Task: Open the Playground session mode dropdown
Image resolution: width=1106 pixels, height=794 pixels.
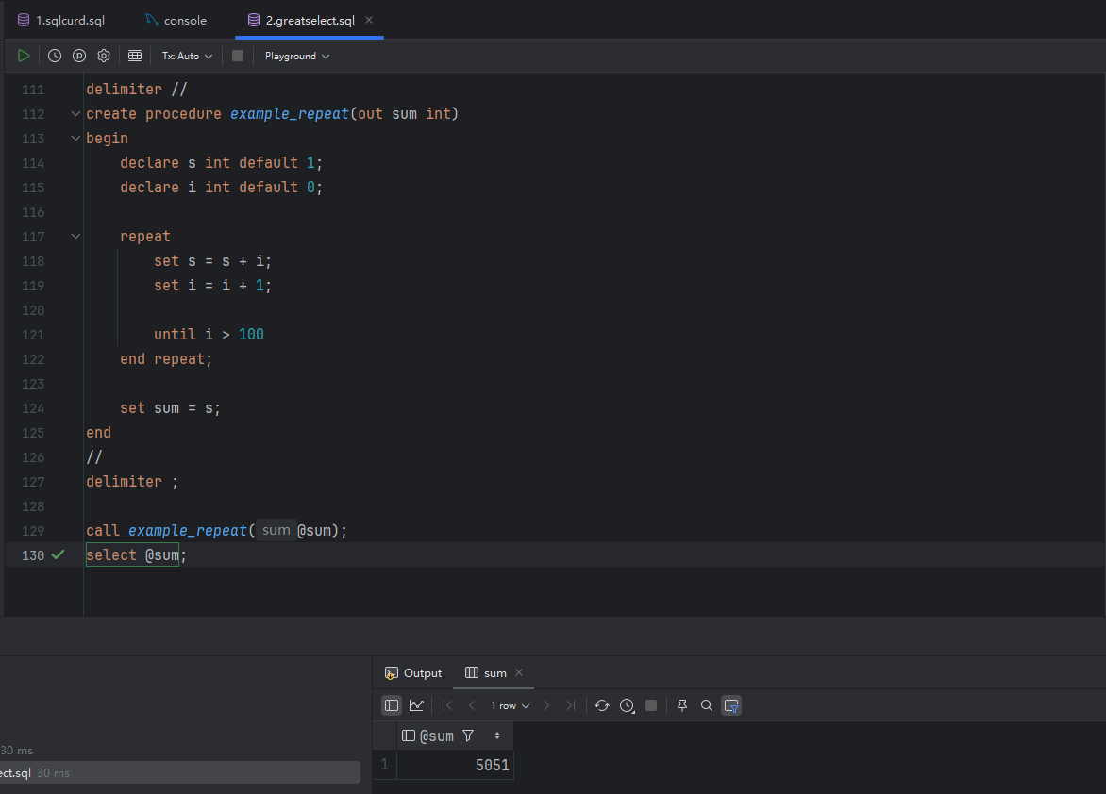Action: [x=296, y=56]
